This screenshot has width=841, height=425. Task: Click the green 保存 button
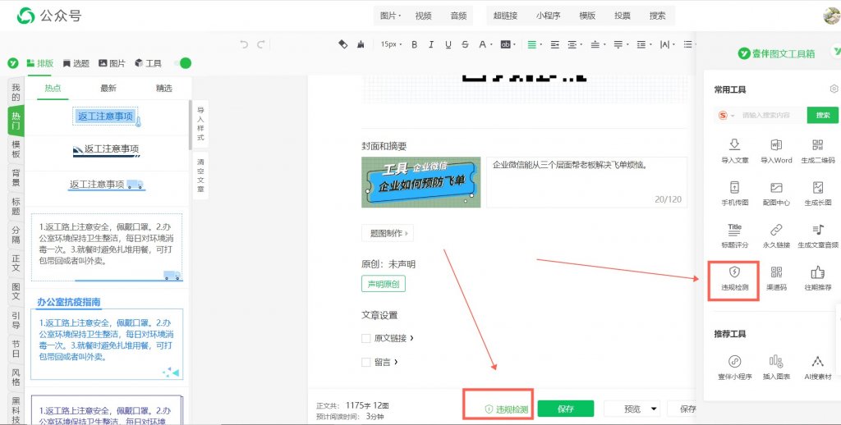tap(565, 409)
